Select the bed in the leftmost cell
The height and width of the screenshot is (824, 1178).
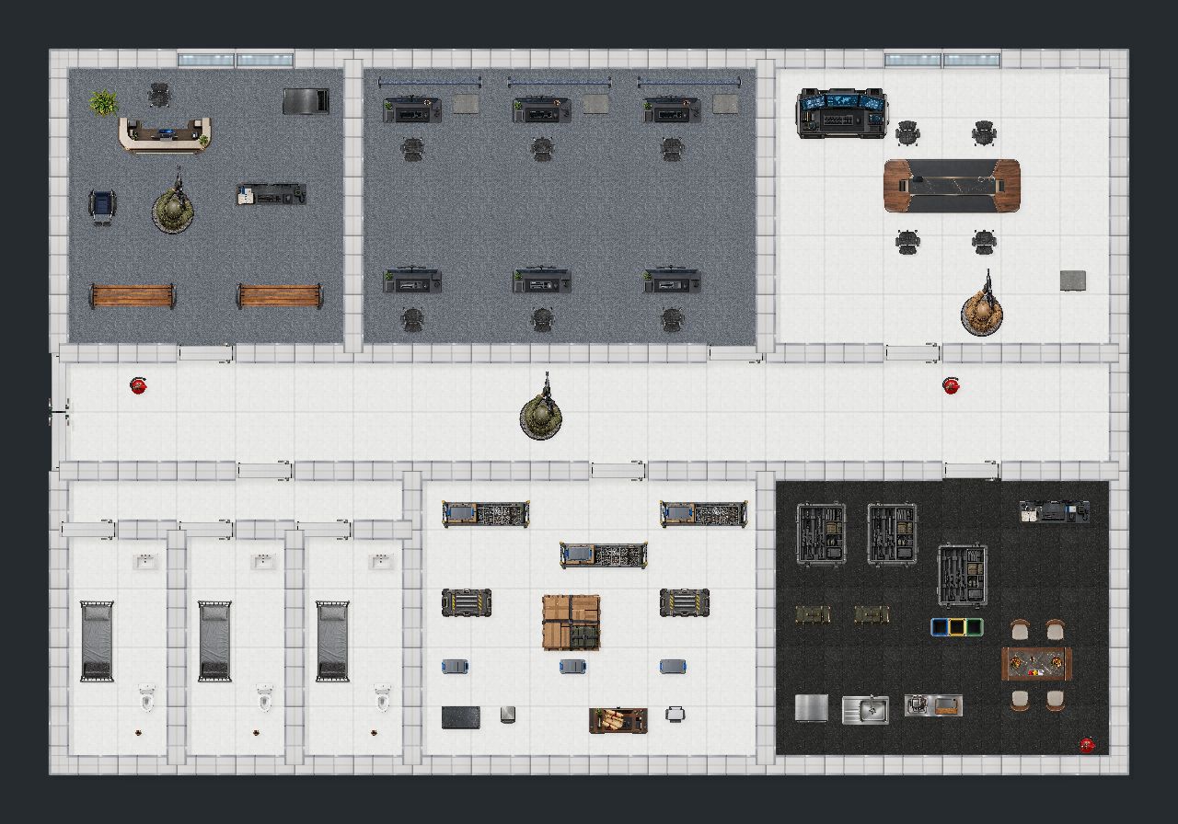(x=97, y=641)
